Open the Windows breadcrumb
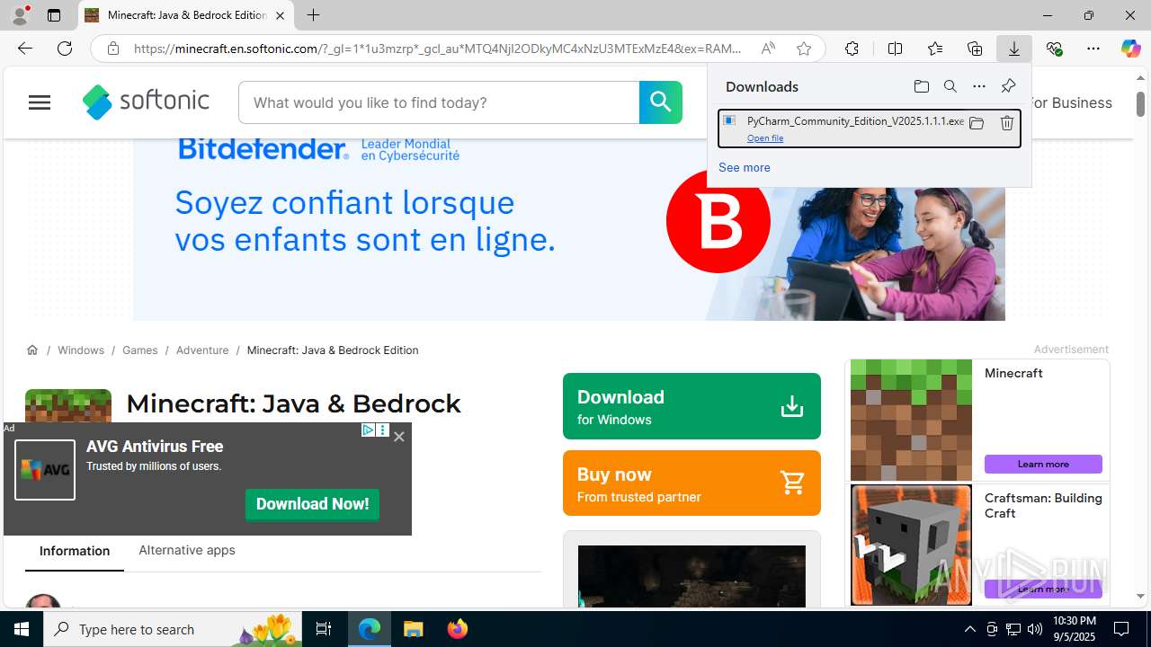 [81, 350]
